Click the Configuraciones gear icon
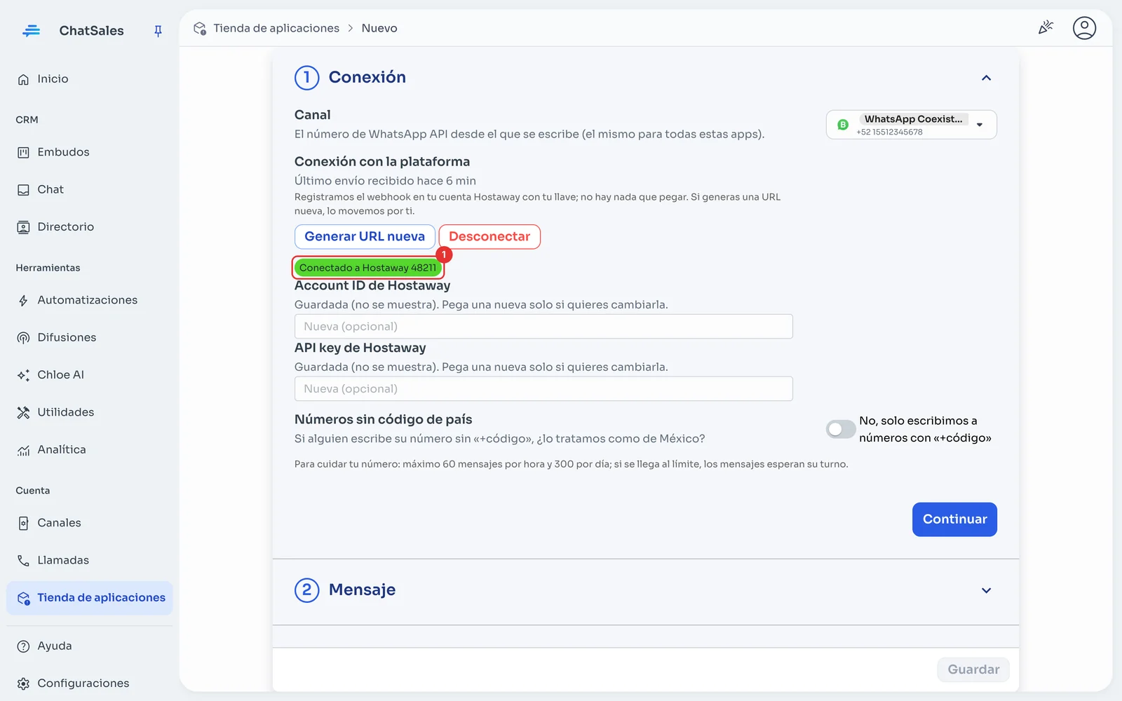This screenshot has width=1122, height=701. [23, 683]
